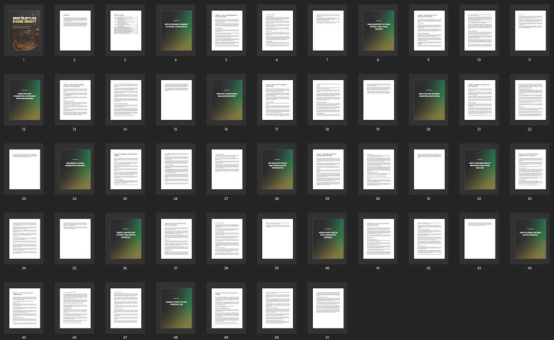Select the page 43 thumbnail
This screenshot has height=340, width=554.
[479, 239]
